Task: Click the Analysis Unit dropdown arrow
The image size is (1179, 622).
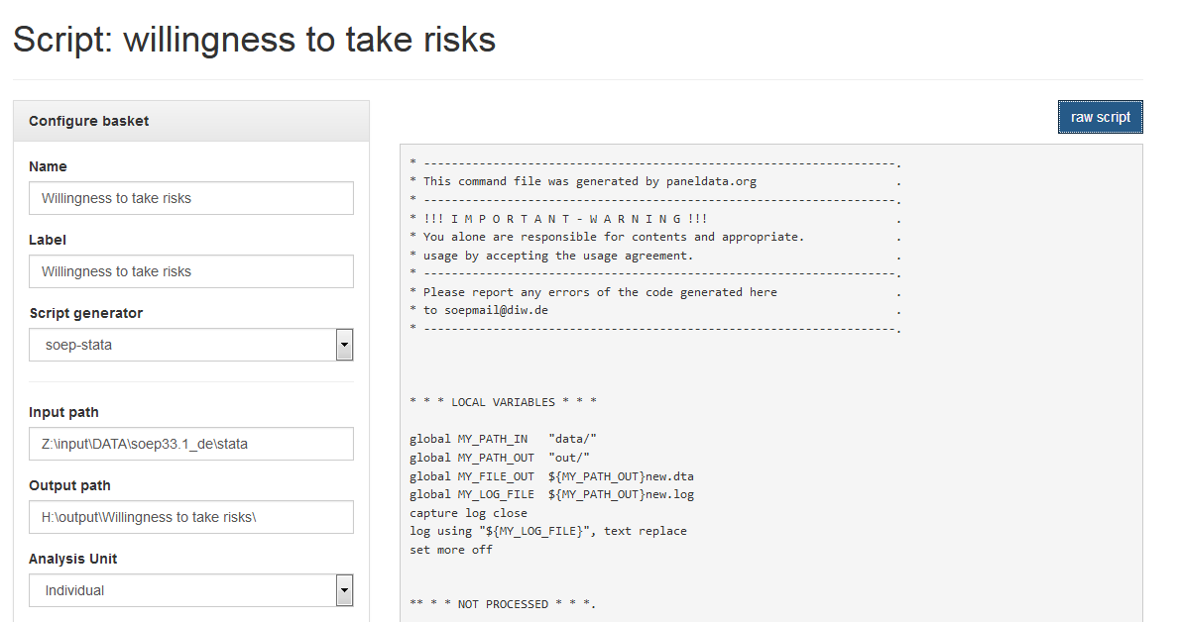Action: click(x=344, y=590)
